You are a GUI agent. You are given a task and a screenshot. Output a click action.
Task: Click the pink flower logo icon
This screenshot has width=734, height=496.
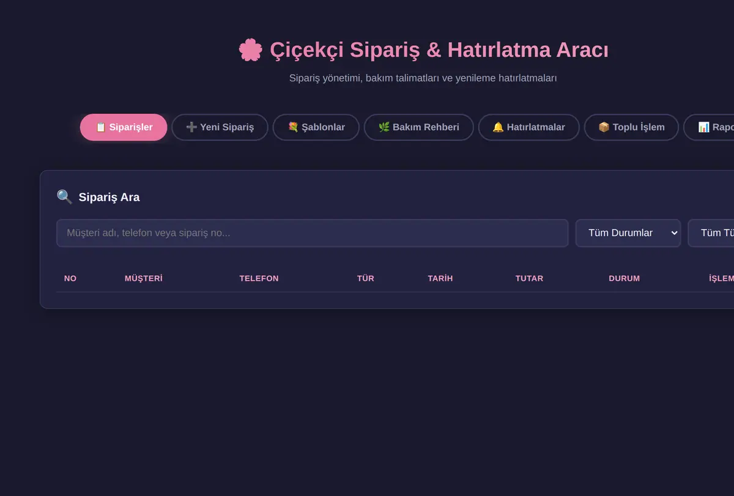coord(251,50)
